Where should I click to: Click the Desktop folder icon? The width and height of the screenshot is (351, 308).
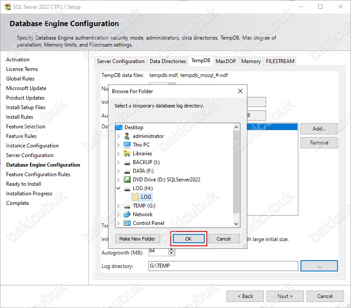pos(119,127)
